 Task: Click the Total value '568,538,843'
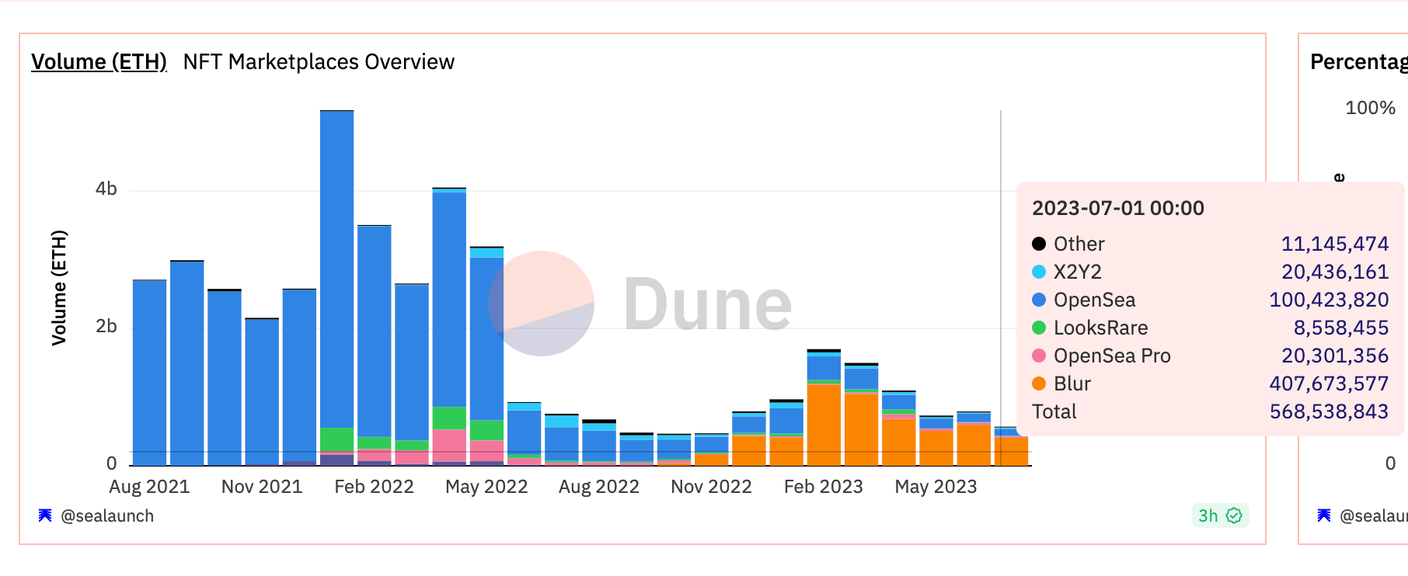tap(1329, 411)
